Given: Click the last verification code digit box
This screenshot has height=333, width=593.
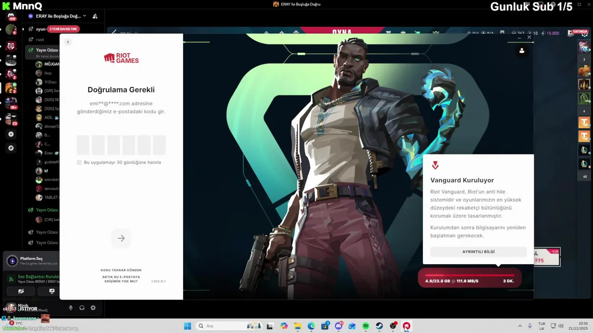Looking at the screenshot, I should tap(159, 145).
